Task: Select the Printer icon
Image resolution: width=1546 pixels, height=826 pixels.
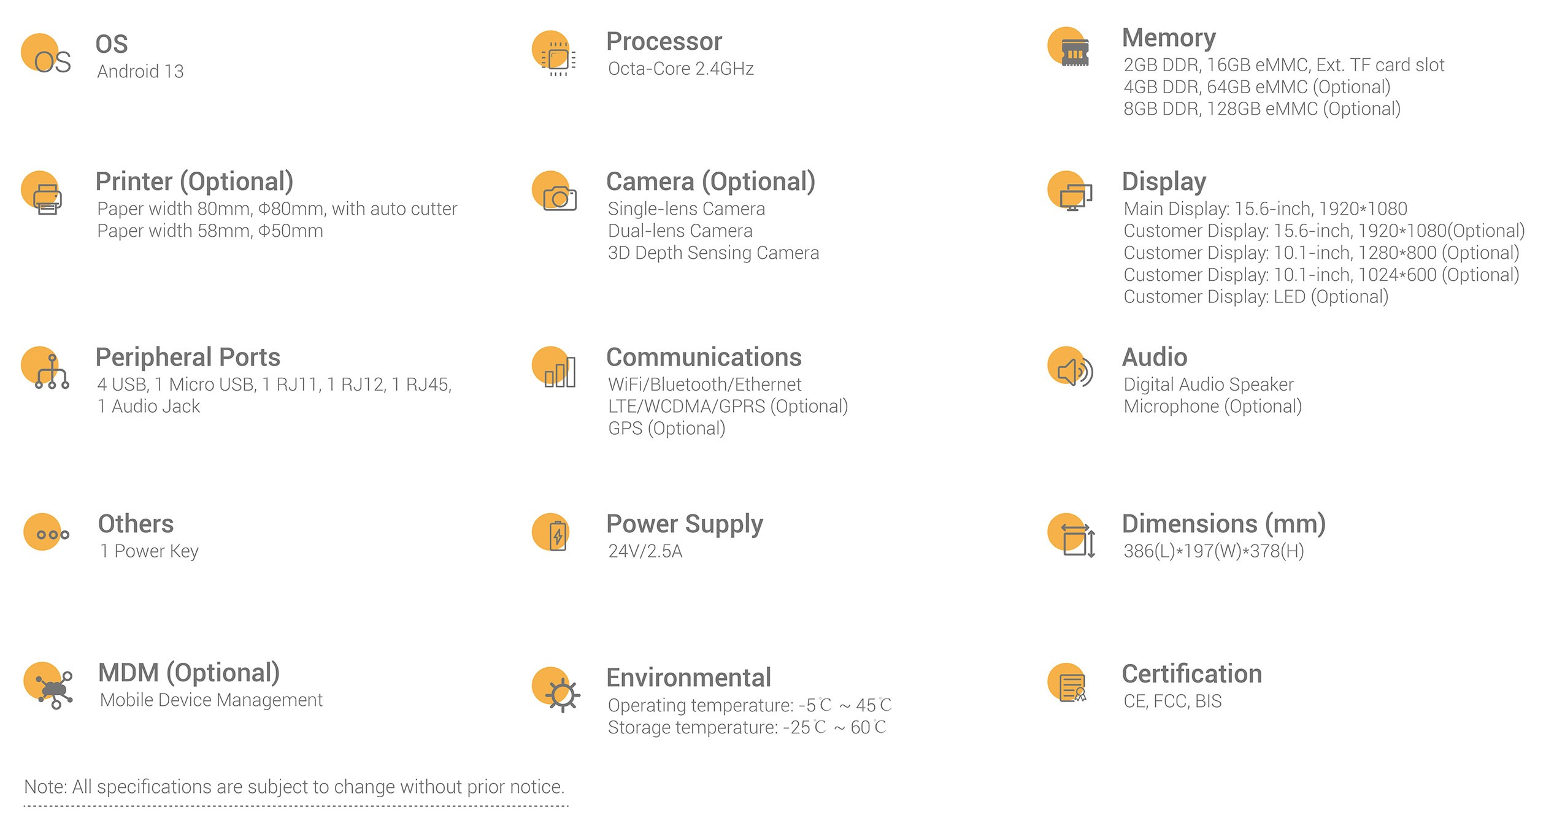Action: pos(42,193)
